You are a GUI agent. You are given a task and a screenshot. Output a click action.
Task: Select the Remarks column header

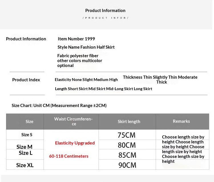click(x=181, y=121)
